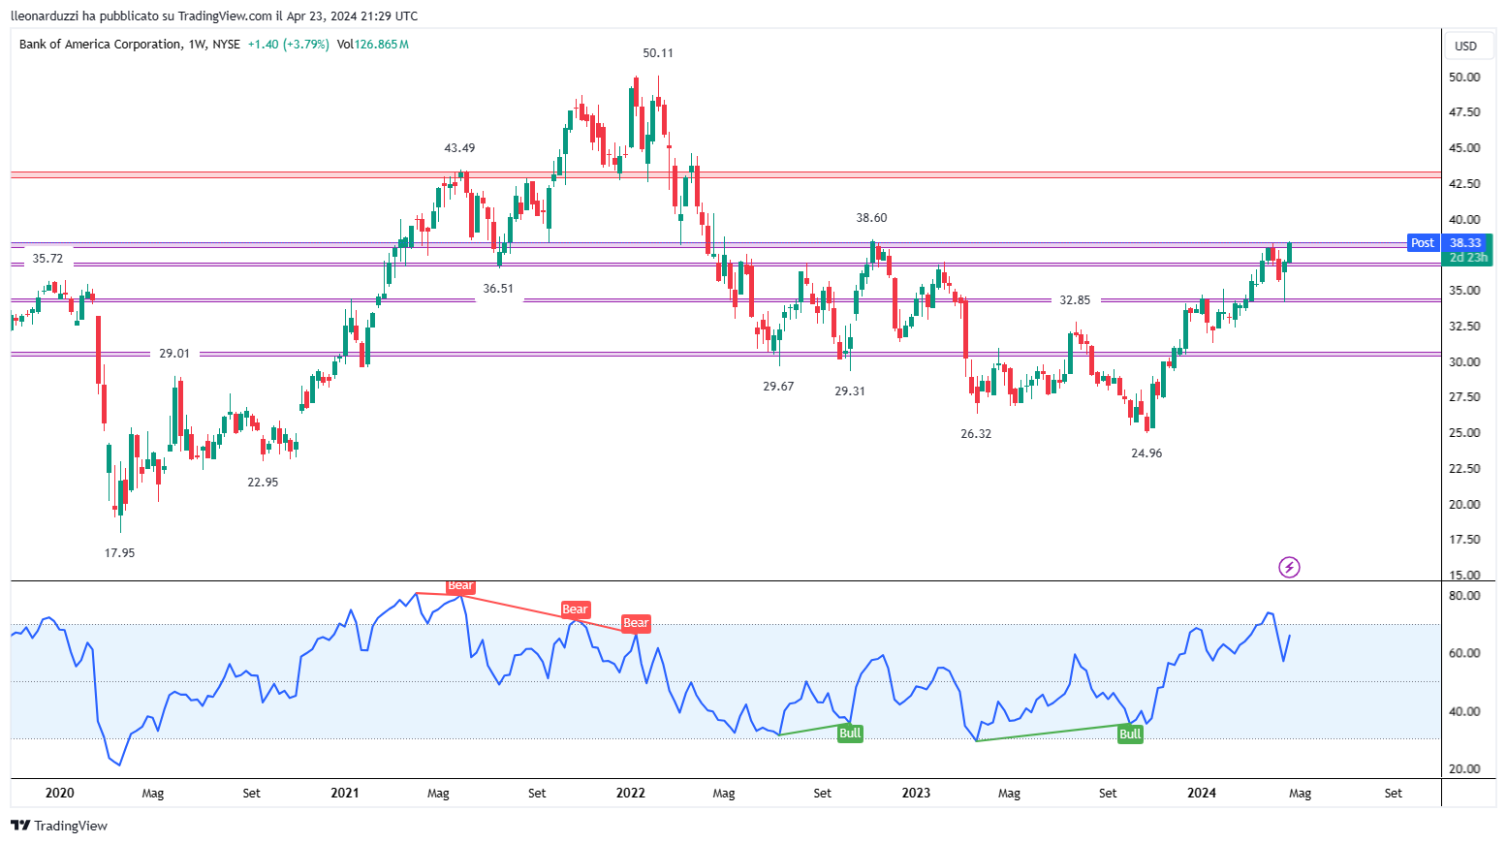
Task: Click the 2022 date axis label
Action: coord(630,793)
